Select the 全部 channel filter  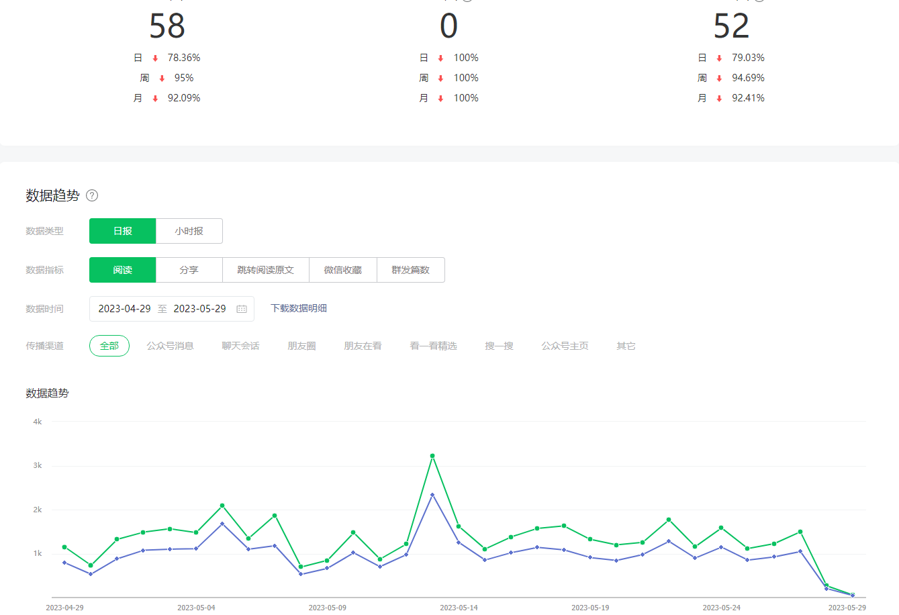[x=109, y=346]
